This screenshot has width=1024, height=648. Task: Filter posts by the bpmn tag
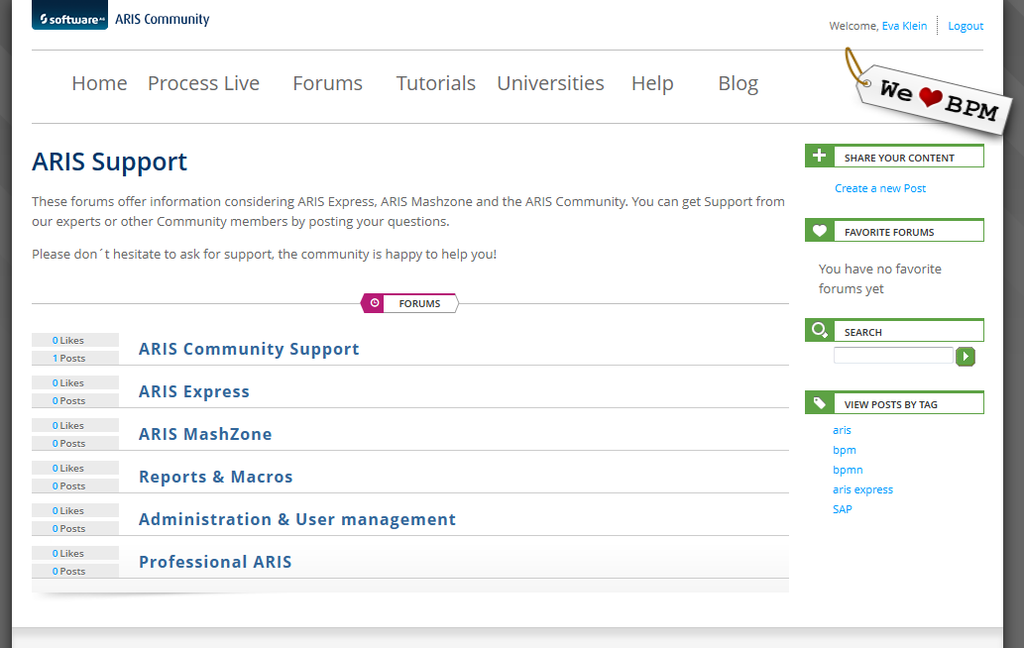coord(848,470)
